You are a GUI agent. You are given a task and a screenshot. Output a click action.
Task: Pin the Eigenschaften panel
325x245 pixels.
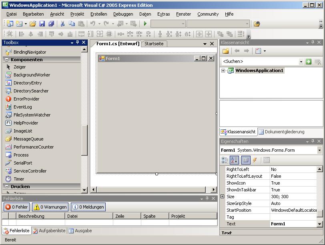(x=313, y=141)
